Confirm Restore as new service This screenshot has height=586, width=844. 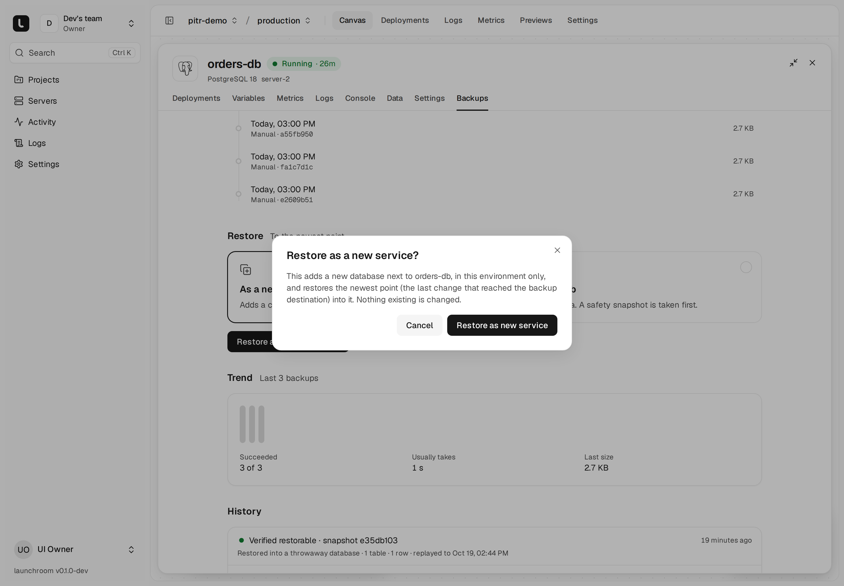pyautogui.click(x=502, y=325)
